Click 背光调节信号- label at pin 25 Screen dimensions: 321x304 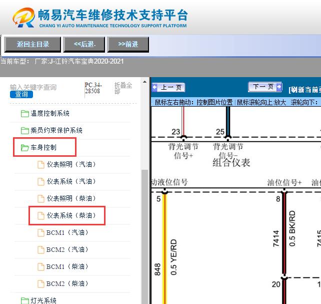(228, 151)
